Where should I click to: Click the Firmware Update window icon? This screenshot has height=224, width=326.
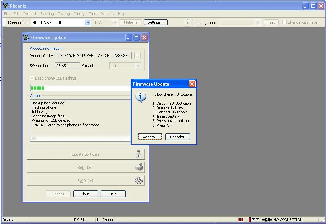point(26,37)
